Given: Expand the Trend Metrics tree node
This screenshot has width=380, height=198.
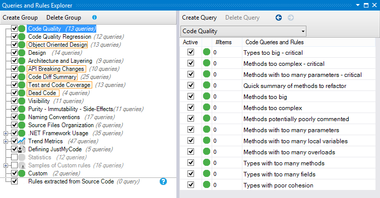Looking at the screenshot, I should [6, 141].
